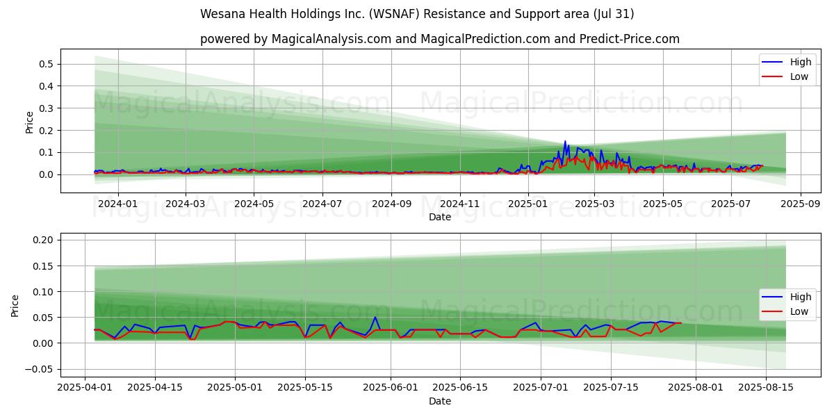Image resolution: width=834 pixels, height=417 pixels.
Task: Click the '2025-06-01' x-axis label on bottom chart
Action: click(x=390, y=388)
